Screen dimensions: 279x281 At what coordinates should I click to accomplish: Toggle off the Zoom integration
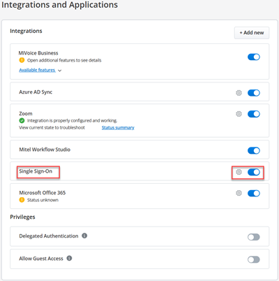pyautogui.click(x=254, y=114)
